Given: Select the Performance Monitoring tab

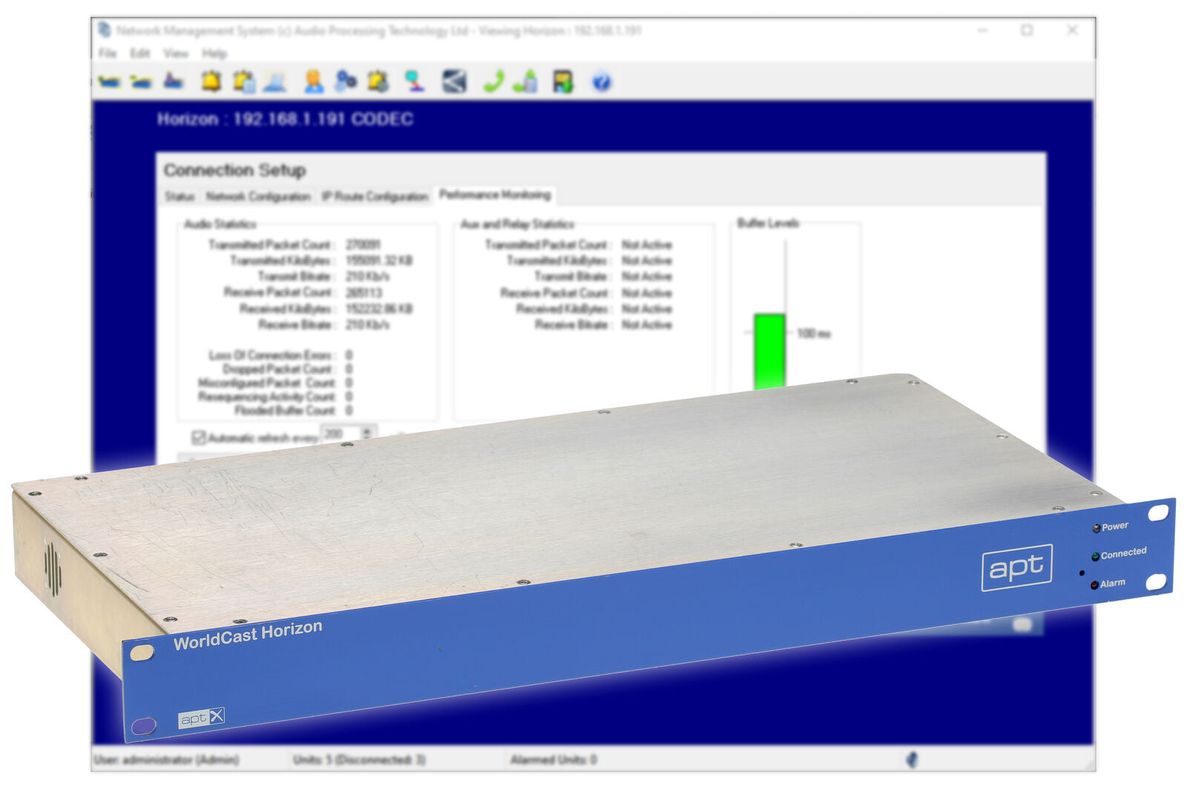Looking at the screenshot, I should [495, 195].
